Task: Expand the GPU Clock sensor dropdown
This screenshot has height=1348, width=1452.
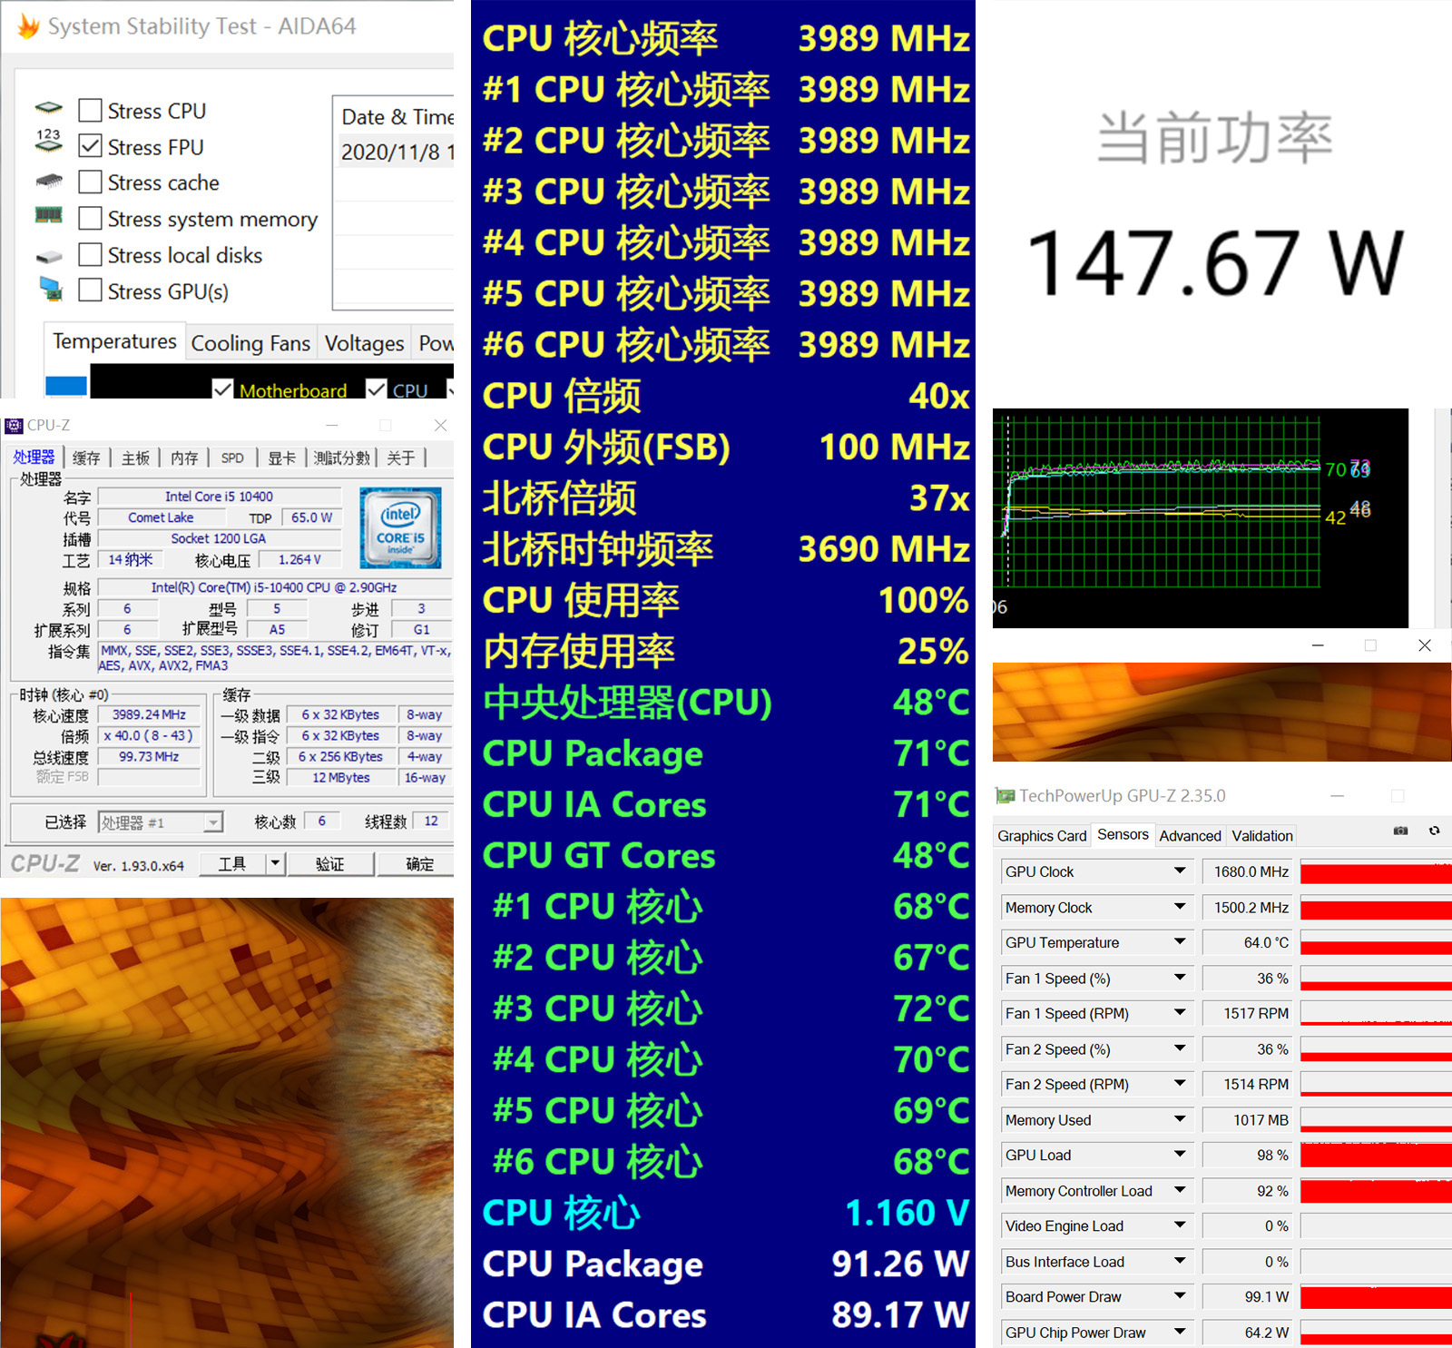Action: [x=1180, y=871]
